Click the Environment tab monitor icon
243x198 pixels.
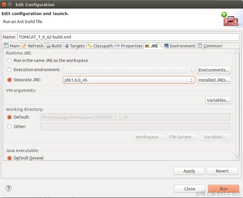click(166, 46)
